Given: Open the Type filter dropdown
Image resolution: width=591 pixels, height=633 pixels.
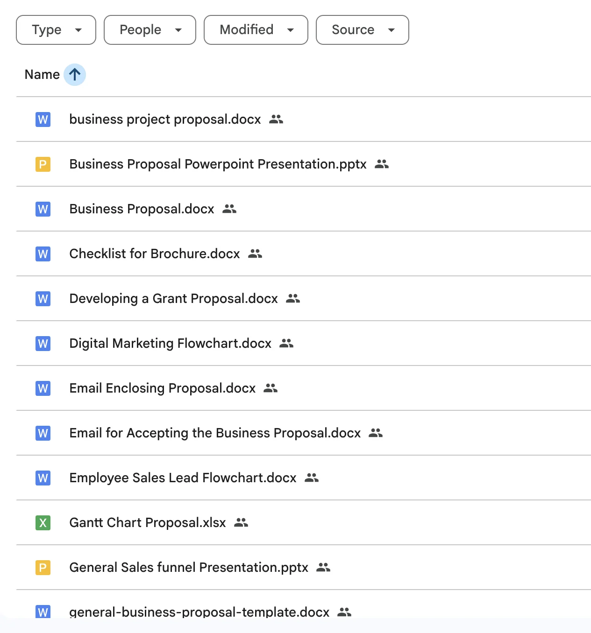Looking at the screenshot, I should 56,30.
